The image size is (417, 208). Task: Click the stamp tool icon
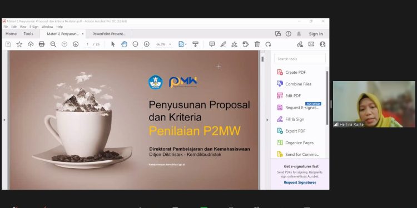[246, 44]
